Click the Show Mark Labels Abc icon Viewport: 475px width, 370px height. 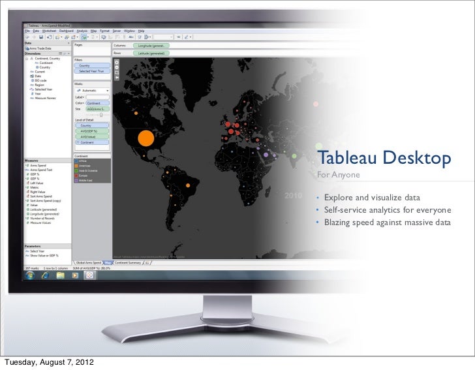131,37
